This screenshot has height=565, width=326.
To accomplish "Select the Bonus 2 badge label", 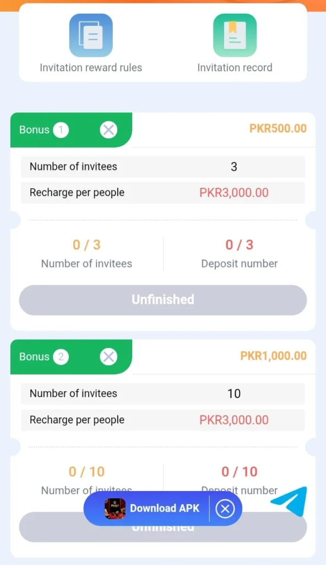I will tap(43, 357).
